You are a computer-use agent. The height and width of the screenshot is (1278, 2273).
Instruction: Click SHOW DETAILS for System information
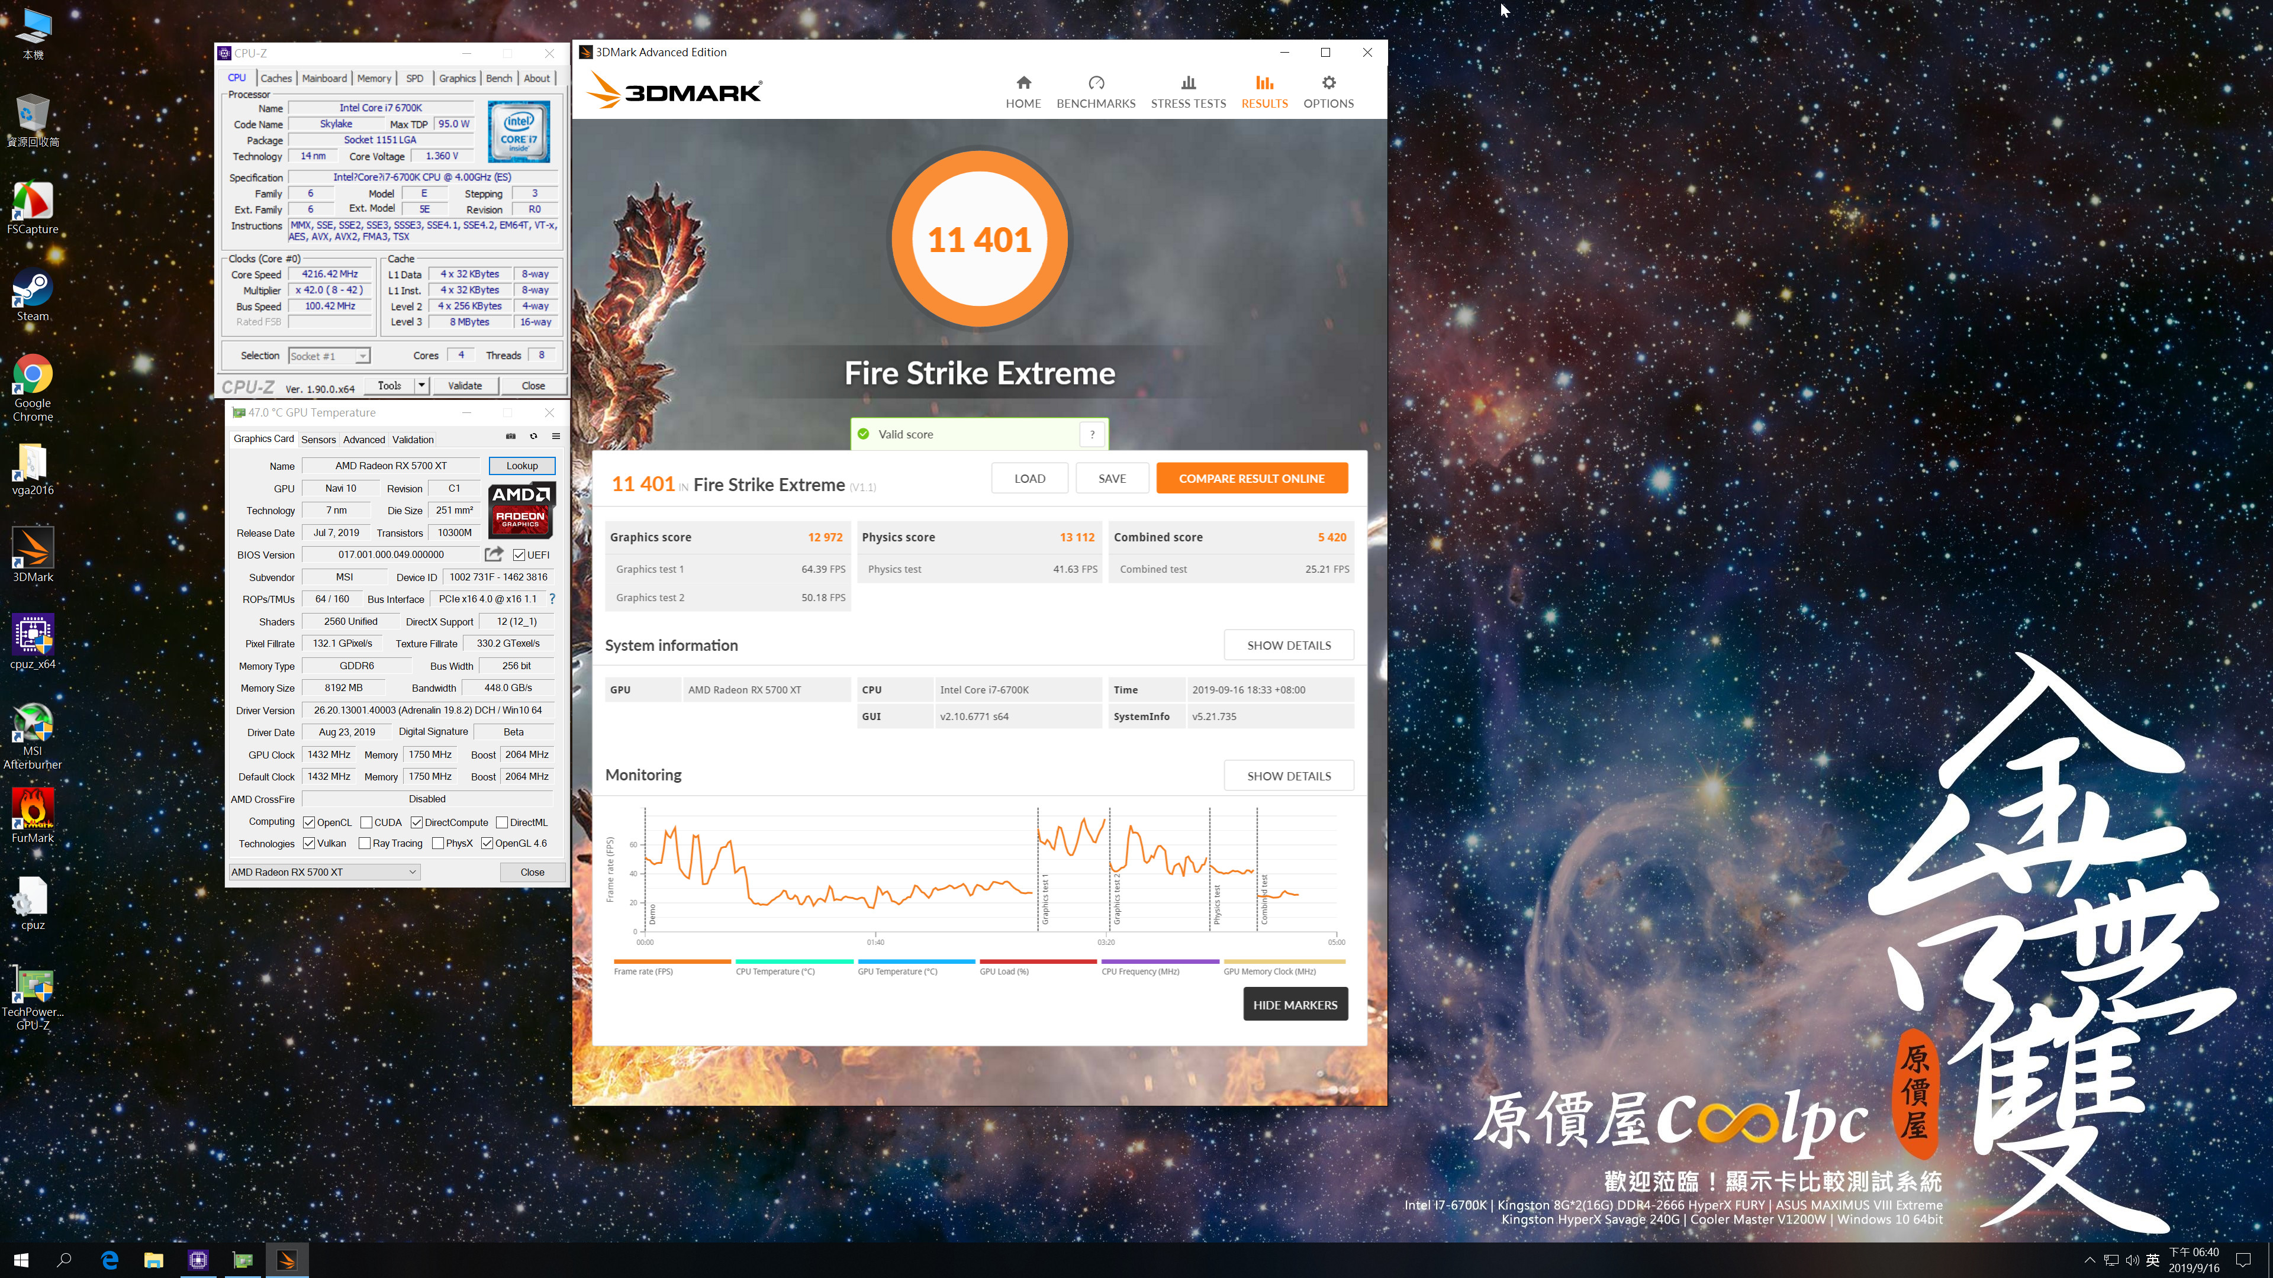[1288, 645]
